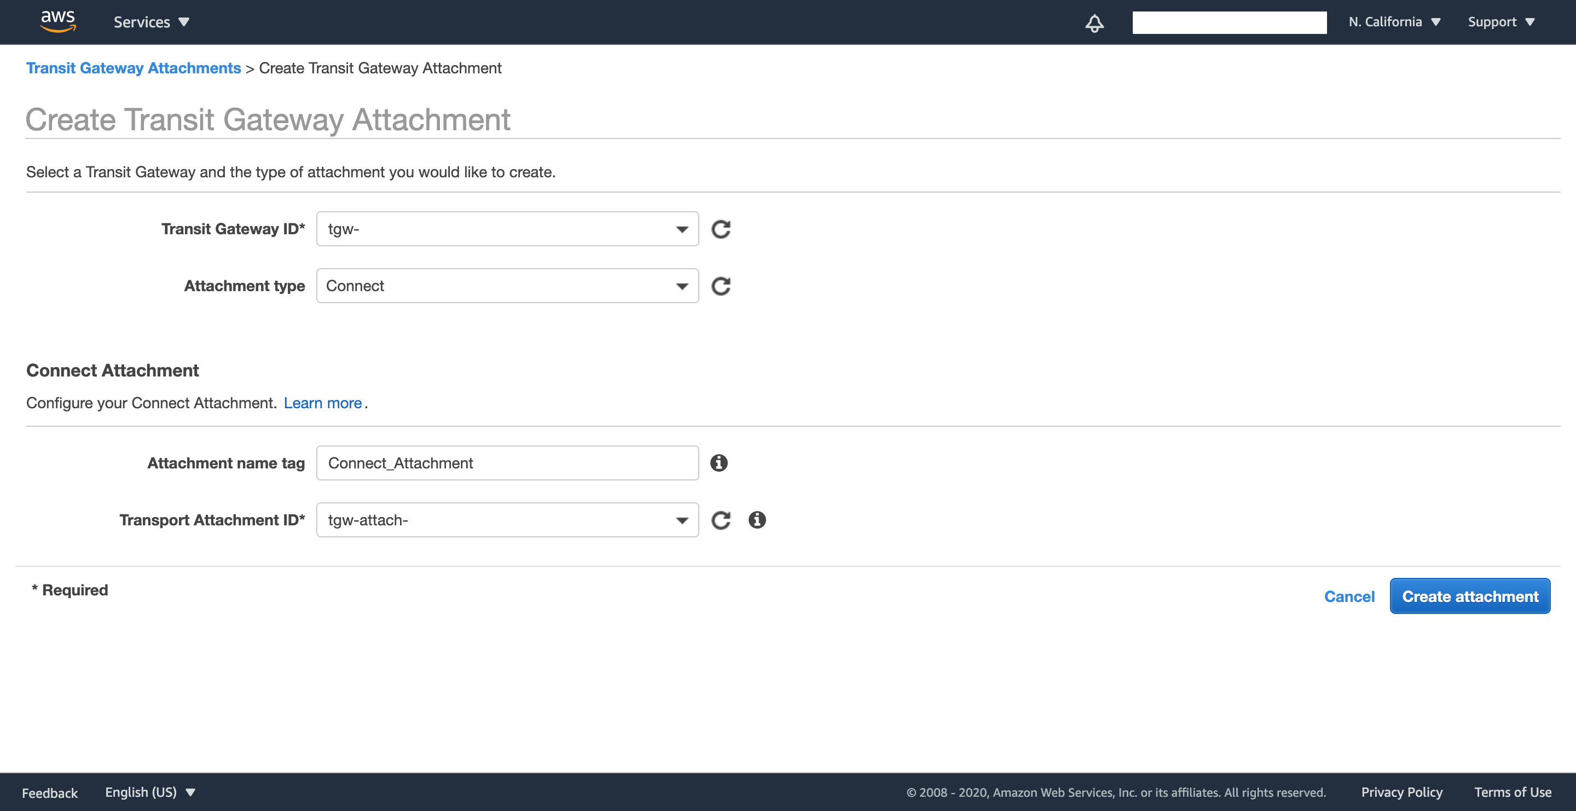Open the N. California region menu

[x=1394, y=22]
